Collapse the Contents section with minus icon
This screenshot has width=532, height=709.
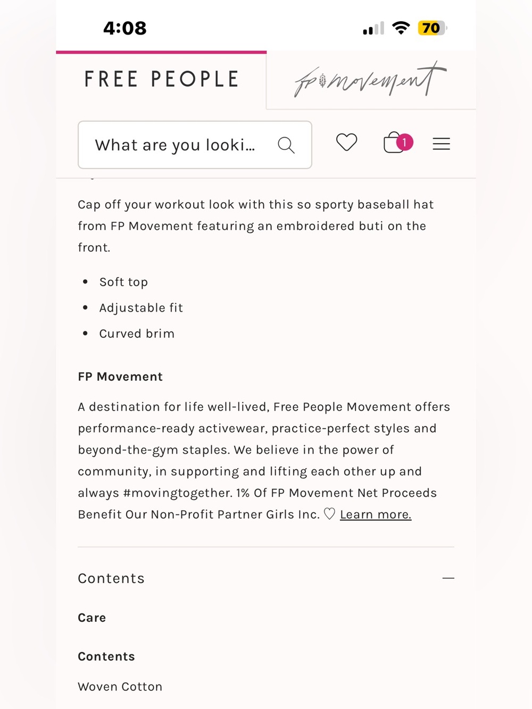[x=448, y=578]
